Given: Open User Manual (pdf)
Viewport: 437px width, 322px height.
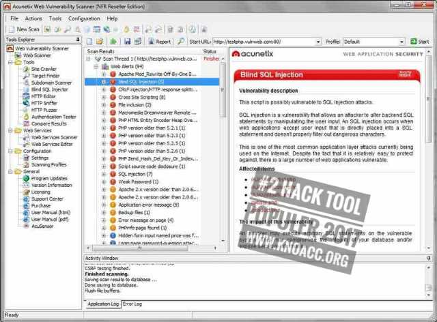Looking at the screenshot, I should (50, 220).
